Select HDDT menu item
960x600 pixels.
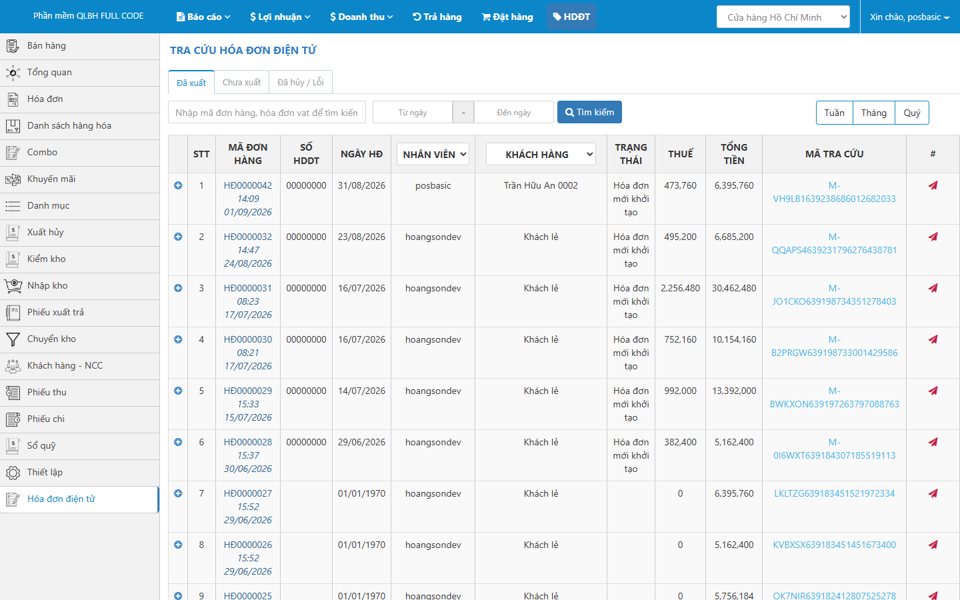click(571, 17)
